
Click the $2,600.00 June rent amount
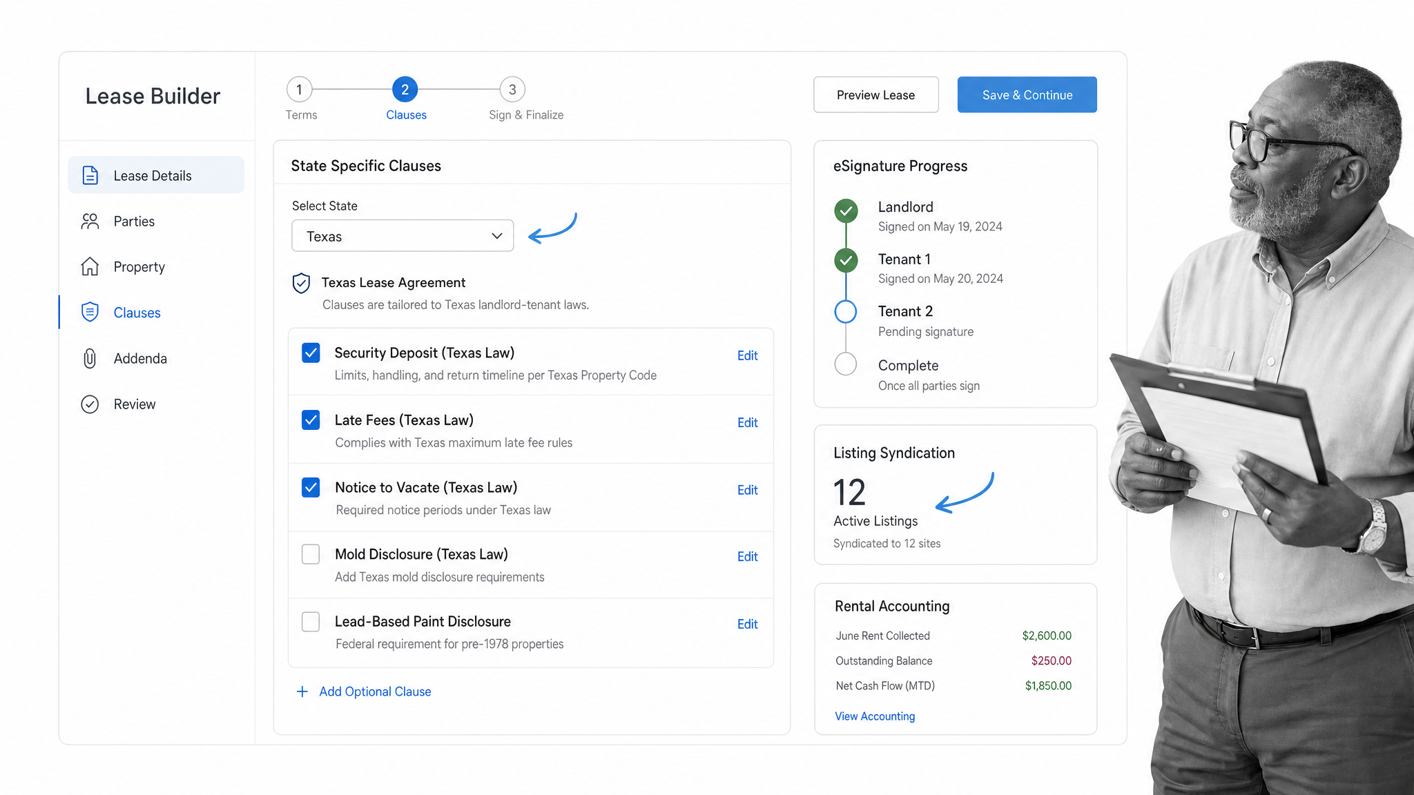pyautogui.click(x=1047, y=636)
